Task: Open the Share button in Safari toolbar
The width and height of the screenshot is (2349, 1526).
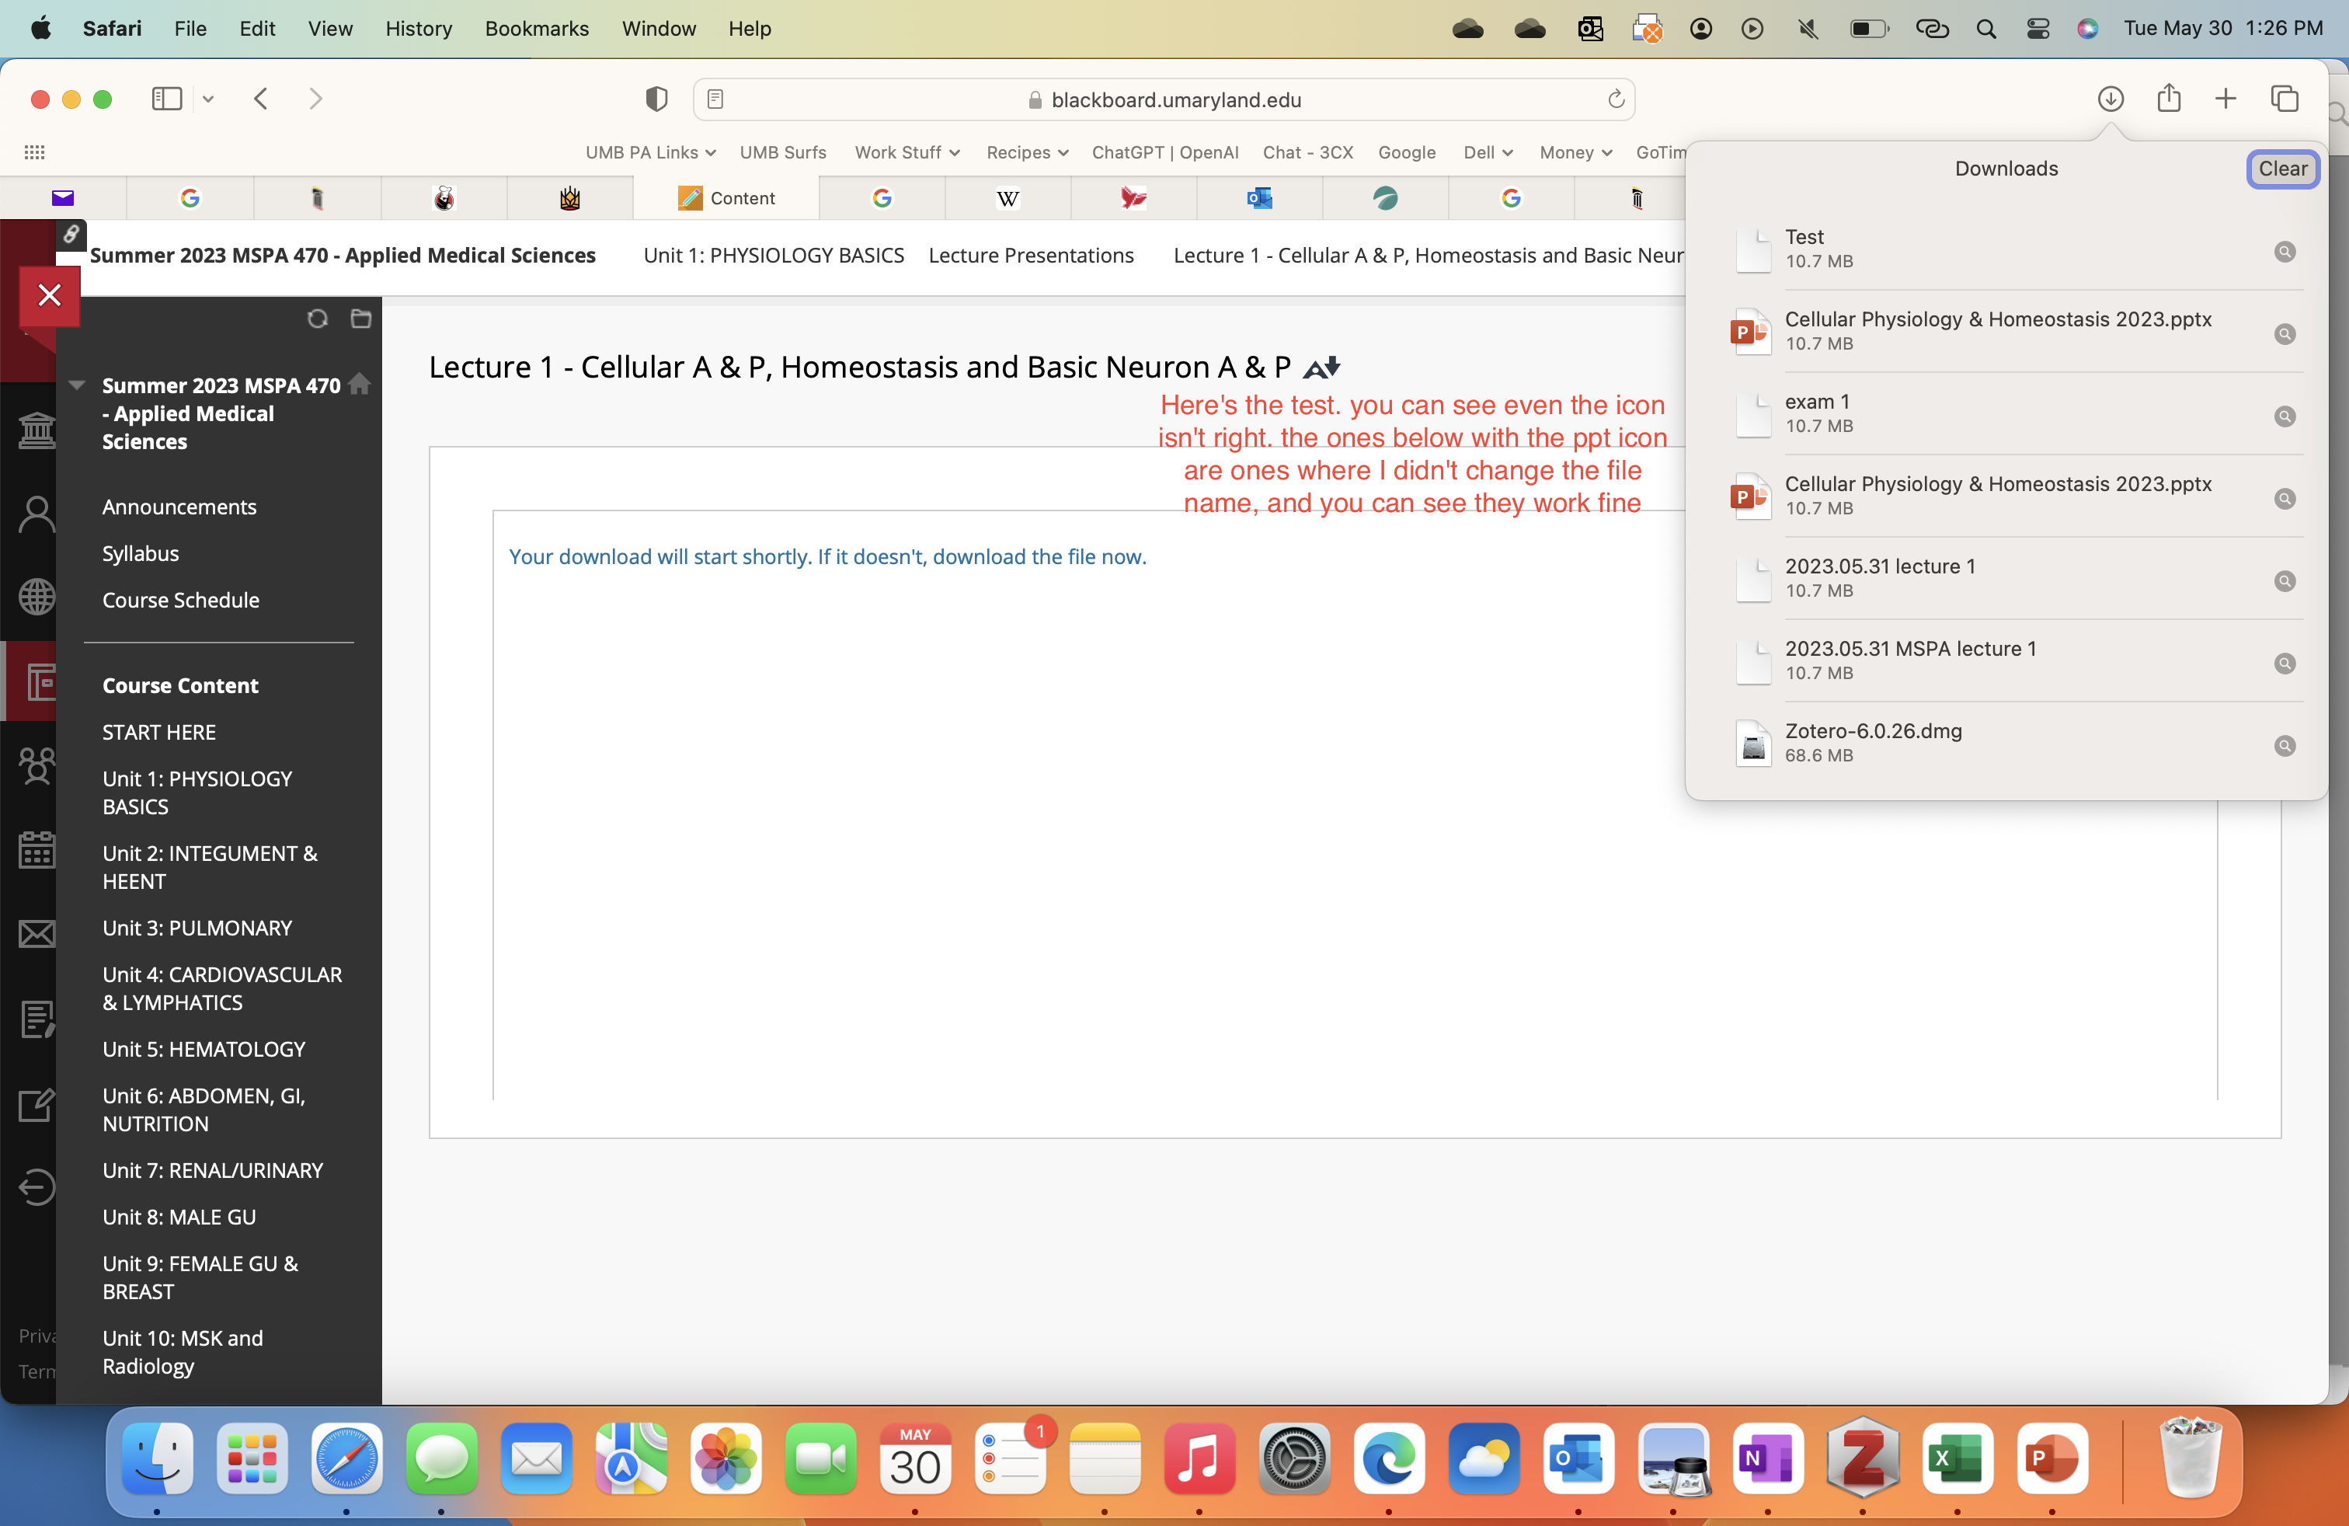Action: pyautogui.click(x=2168, y=98)
